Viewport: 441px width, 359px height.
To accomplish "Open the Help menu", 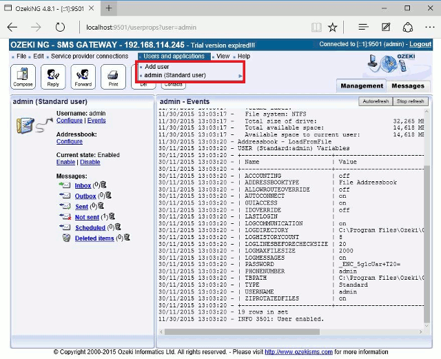I will (x=244, y=57).
